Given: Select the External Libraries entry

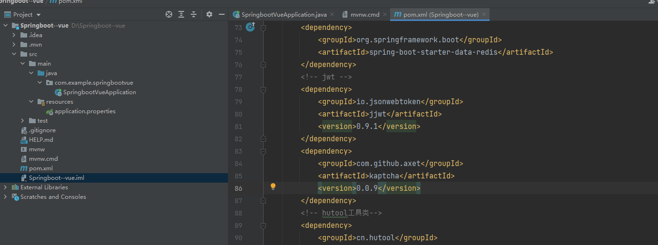Looking at the screenshot, I should click(44, 187).
